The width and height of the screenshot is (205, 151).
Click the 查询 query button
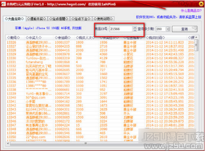click(184, 29)
